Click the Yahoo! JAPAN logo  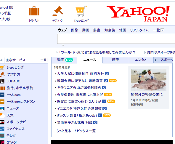138,14
